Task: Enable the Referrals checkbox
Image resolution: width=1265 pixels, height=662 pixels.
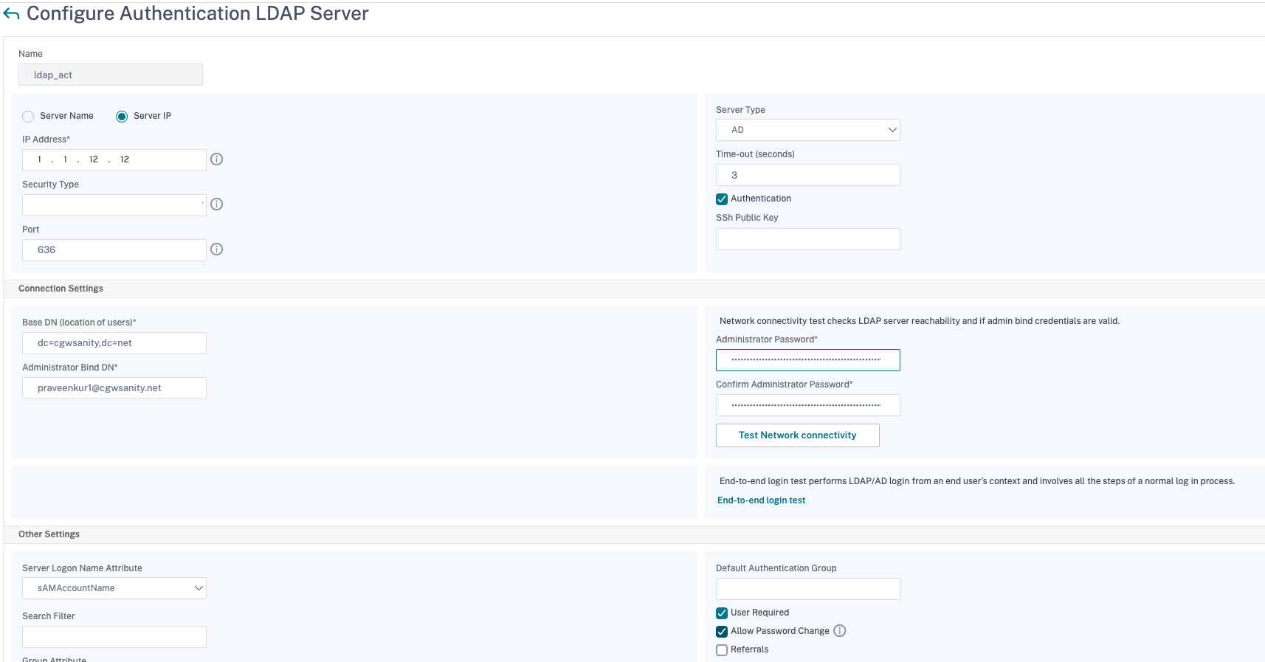Action: click(x=722, y=650)
